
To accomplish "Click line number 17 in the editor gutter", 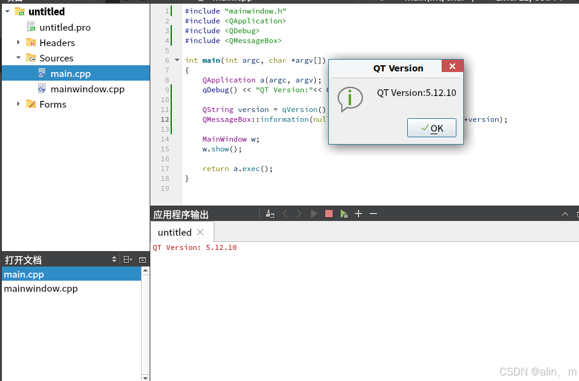I will pos(164,169).
